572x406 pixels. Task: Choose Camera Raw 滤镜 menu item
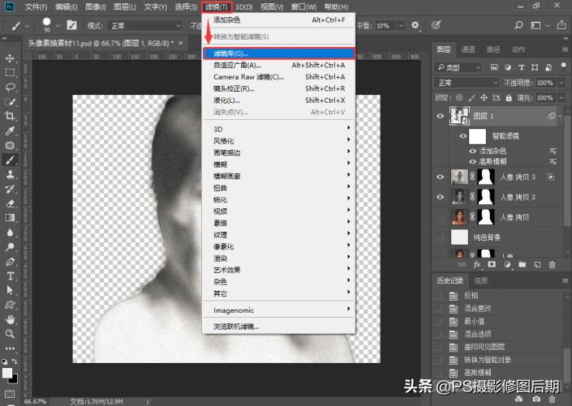pos(279,77)
